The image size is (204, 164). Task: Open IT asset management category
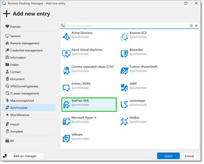(x=29, y=93)
